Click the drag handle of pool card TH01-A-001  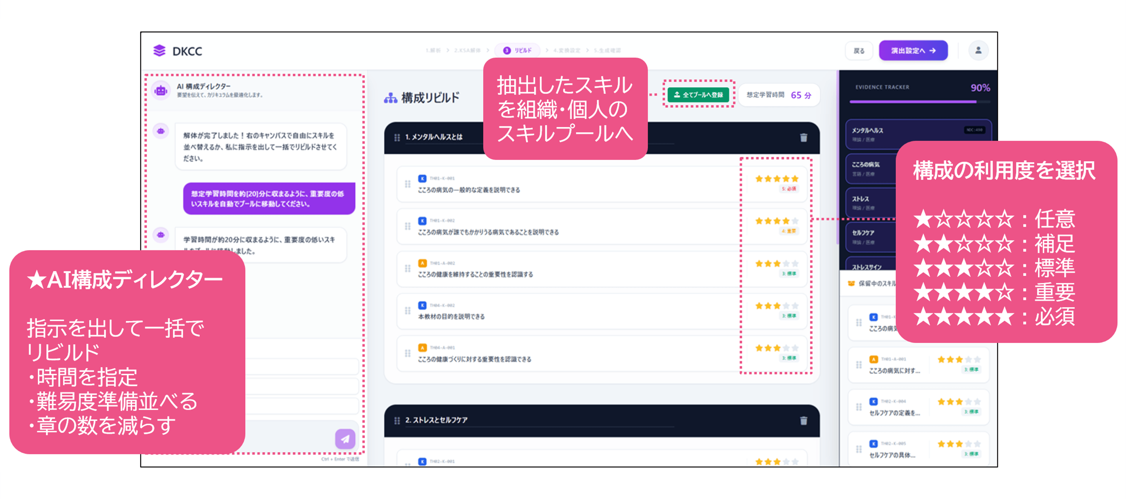pos(858,365)
